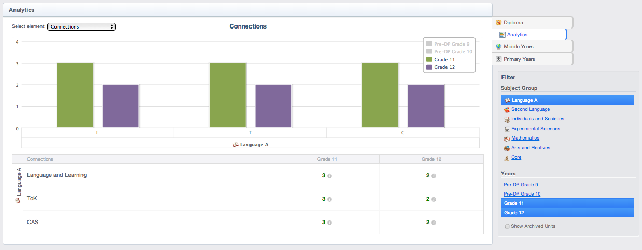Screen dimensions: 642x250
Task: Click the Analytics chart icon
Action: pos(502,35)
